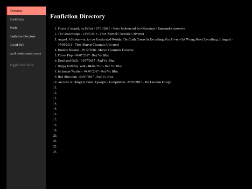Select entry Happy Birthday, York
252x189 pixels.
point(90,66)
